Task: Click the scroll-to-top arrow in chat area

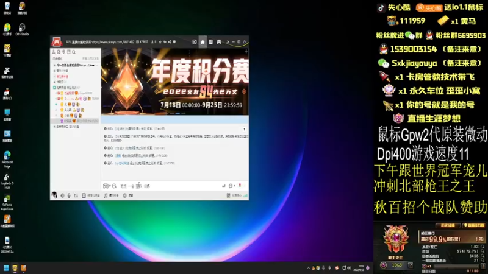Action: [245, 129]
